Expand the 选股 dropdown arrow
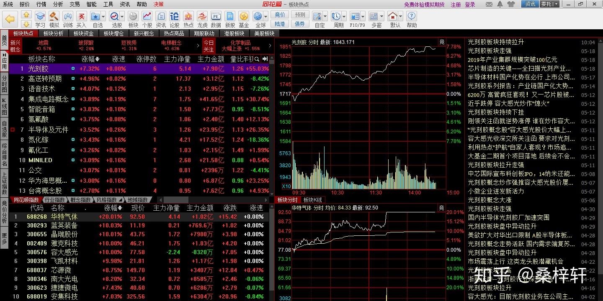 coord(122,17)
